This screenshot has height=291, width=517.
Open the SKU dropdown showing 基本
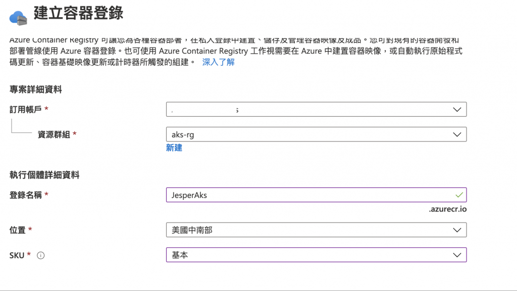point(316,255)
